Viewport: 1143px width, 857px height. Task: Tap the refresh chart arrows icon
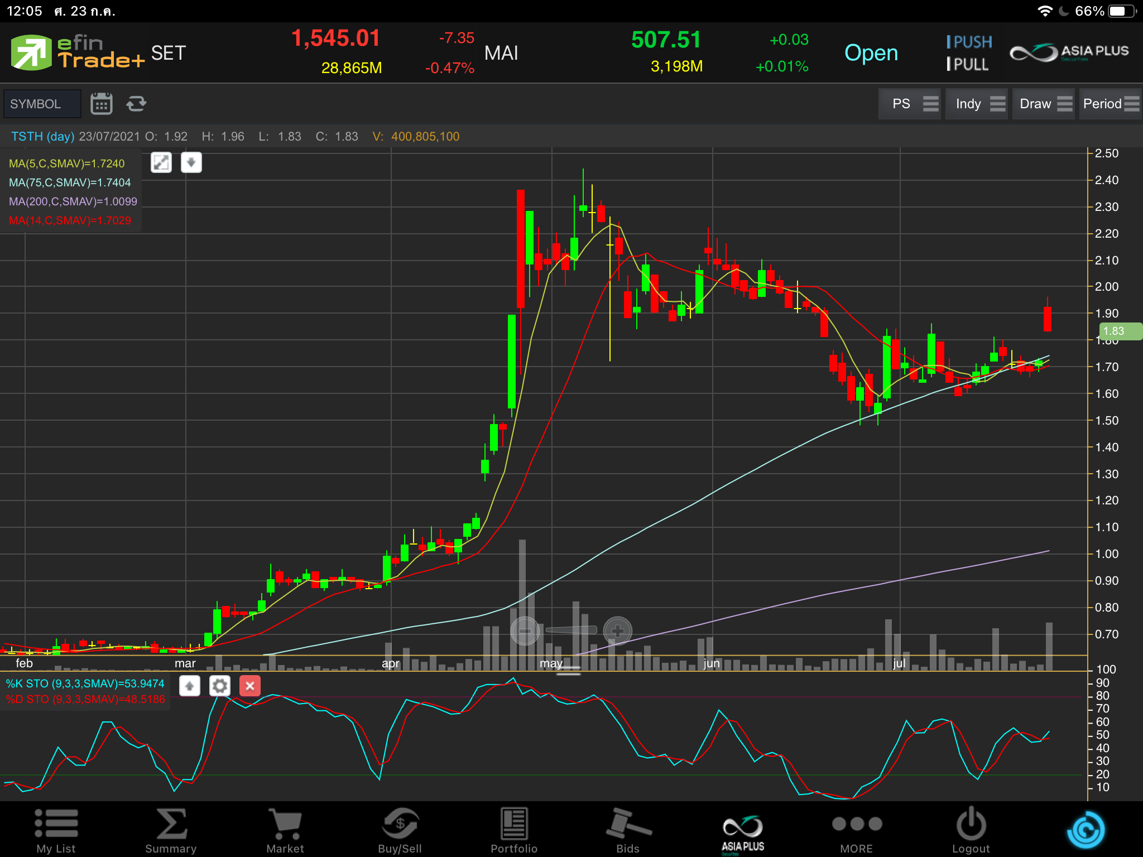click(x=136, y=104)
